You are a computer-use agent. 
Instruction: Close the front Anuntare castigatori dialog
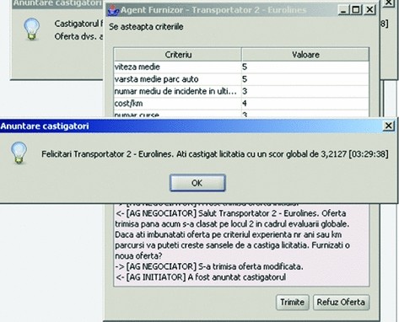pyautogui.click(x=388, y=126)
